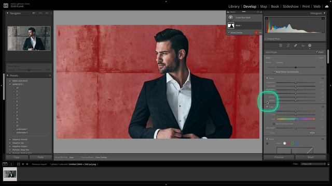Select the Red Eye Correction tool icon
The width and height of the screenshot is (332, 186).
coord(303,45)
